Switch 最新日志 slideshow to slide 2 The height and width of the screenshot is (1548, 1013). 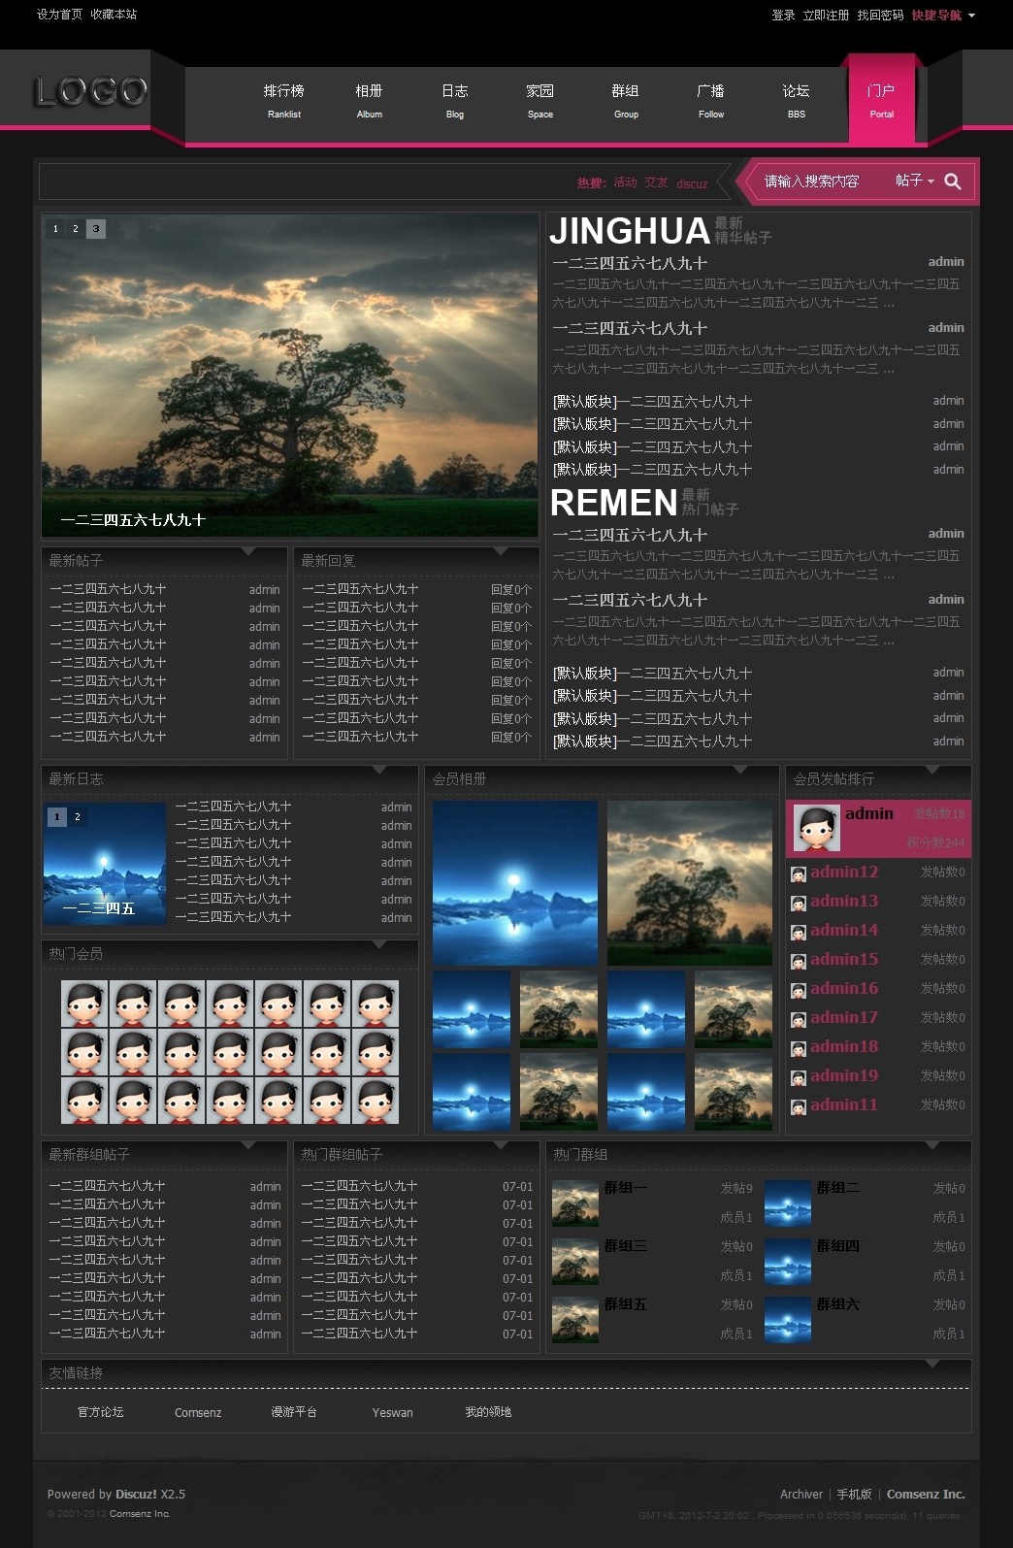78,817
